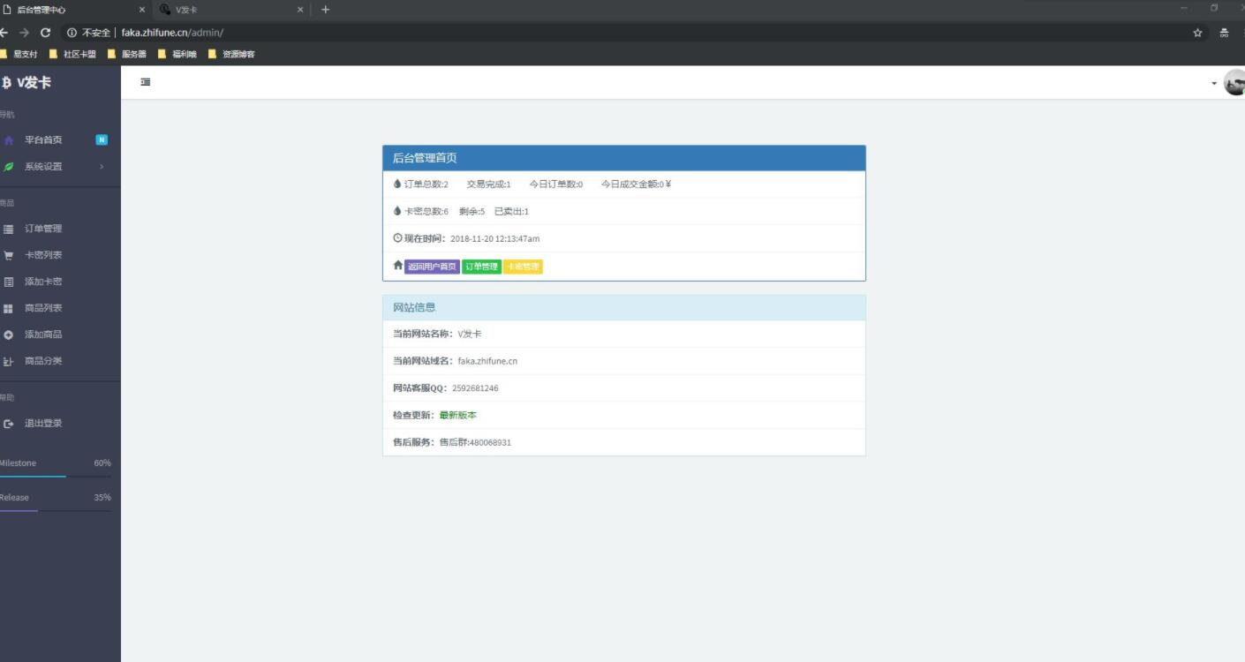The width and height of the screenshot is (1245, 662).
Task: Click the cart icon beside 卡密列表
Action: point(9,255)
